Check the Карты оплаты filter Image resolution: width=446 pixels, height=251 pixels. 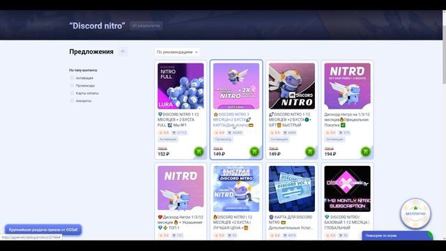coord(72,93)
